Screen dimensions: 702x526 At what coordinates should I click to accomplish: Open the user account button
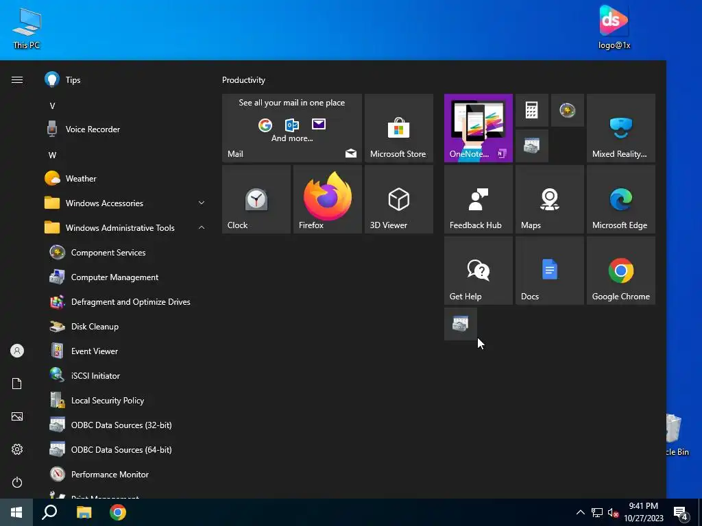(17, 351)
